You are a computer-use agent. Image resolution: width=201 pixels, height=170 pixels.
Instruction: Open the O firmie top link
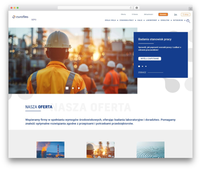pyautogui.click(x=135, y=14)
